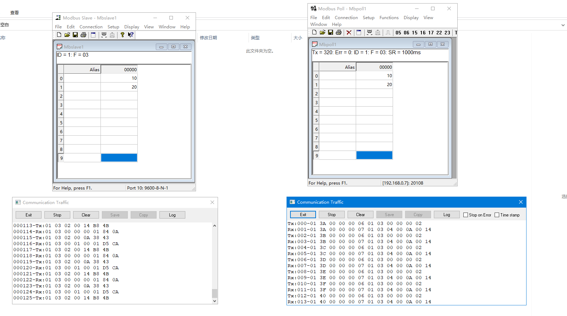
Task: Click Disconnect icon in Modbus Poll toolbar
Action: (x=378, y=32)
